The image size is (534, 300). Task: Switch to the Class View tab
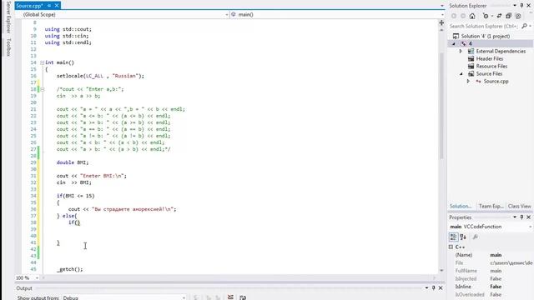click(519, 206)
